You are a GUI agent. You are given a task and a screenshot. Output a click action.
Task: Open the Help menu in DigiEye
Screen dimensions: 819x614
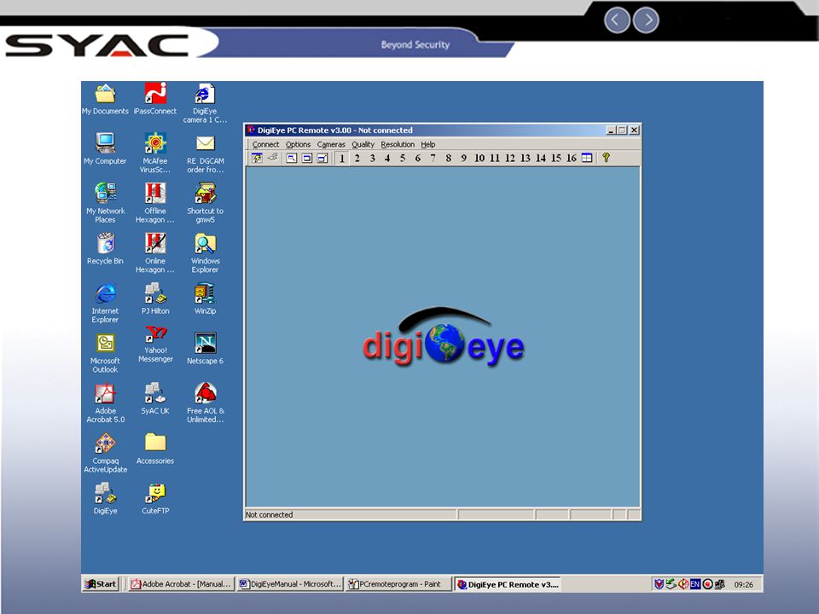pyautogui.click(x=427, y=145)
